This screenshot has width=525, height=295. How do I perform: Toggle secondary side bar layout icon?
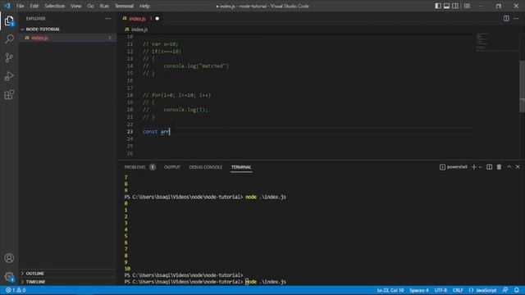tap(455, 6)
